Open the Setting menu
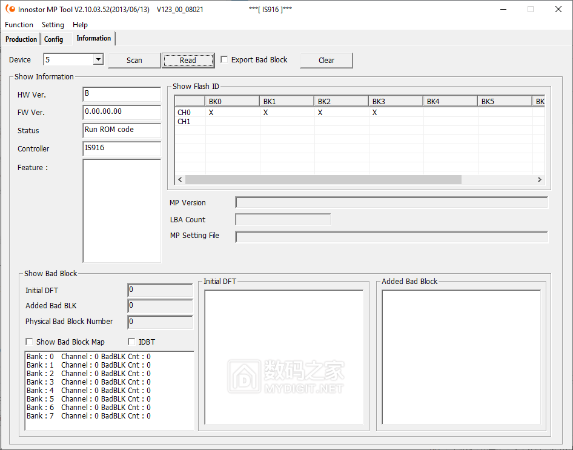The image size is (573, 450). click(53, 25)
